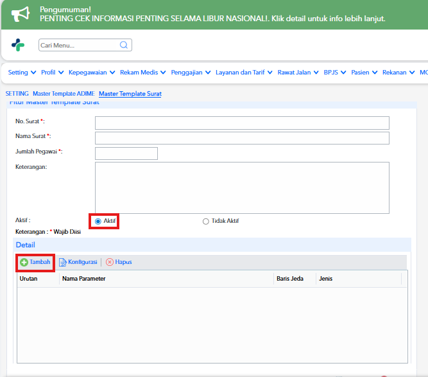Click the megaphone announcement icon
428x377 pixels.
(x=21, y=14)
